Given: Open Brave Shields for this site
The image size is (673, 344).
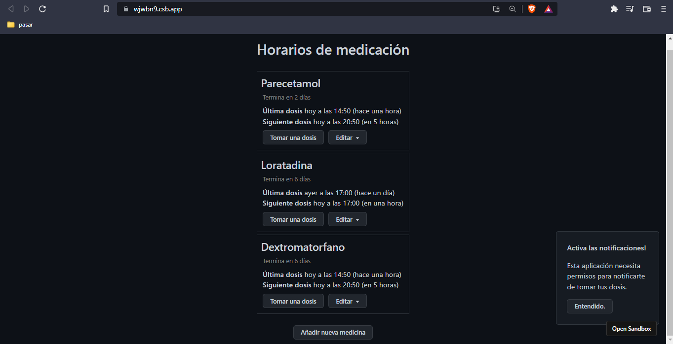Looking at the screenshot, I should [531, 8].
